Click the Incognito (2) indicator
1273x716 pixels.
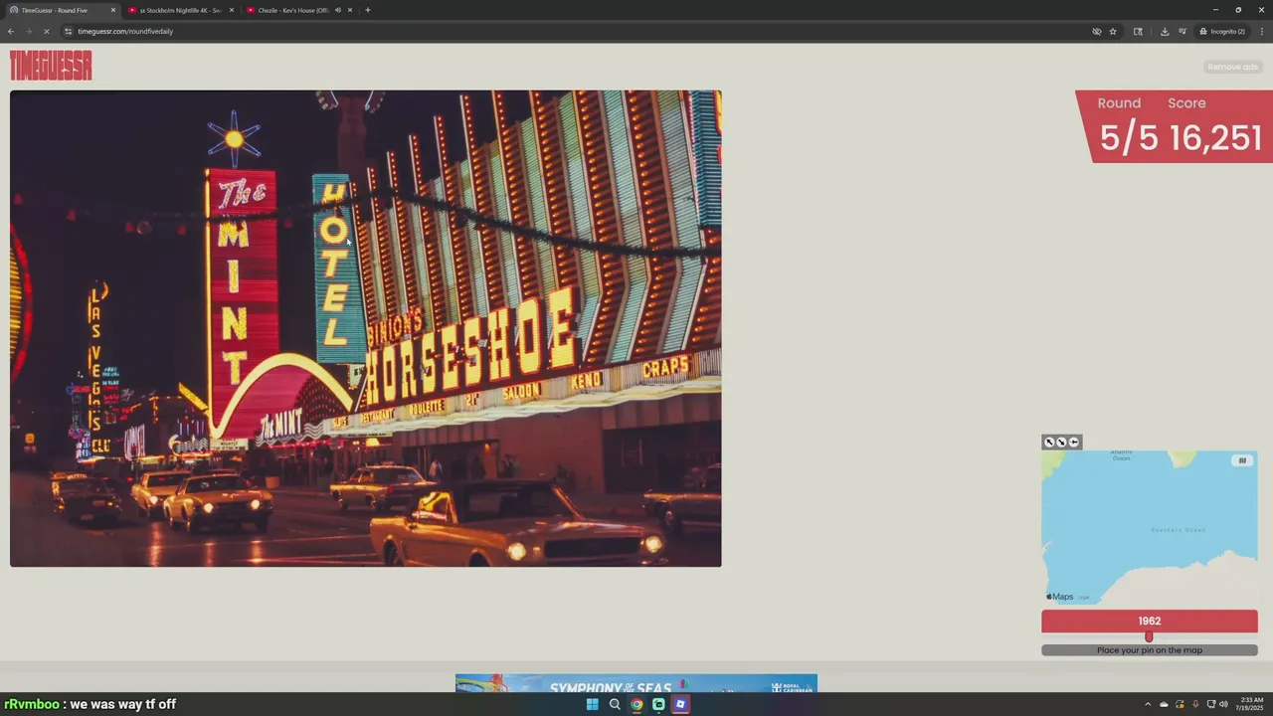pos(1222,32)
